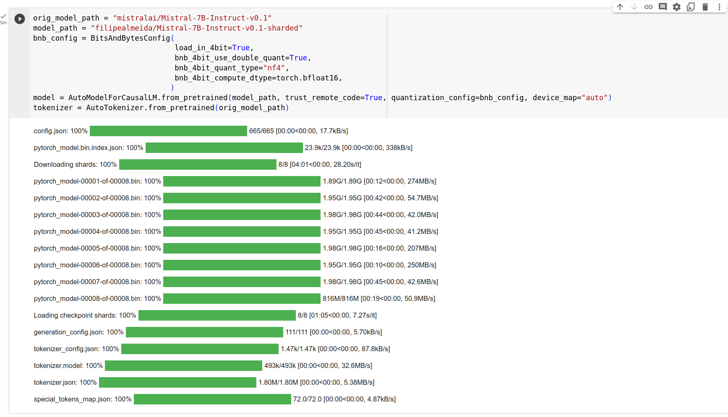Open the cell's more actions menu
728x417 pixels.
point(719,7)
